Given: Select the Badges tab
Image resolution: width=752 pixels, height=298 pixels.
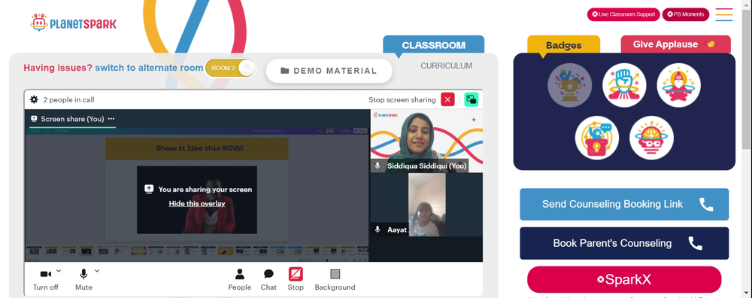Looking at the screenshot, I should click(563, 45).
